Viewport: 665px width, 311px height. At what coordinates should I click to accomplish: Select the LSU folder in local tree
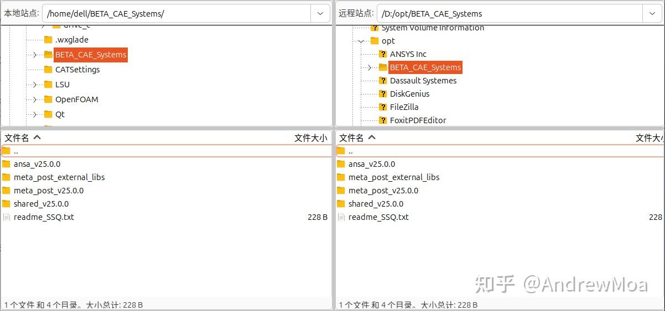63,85
